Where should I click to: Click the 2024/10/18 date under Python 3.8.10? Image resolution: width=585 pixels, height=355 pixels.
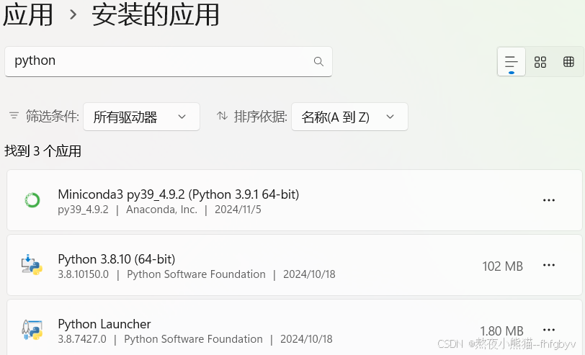309,274
